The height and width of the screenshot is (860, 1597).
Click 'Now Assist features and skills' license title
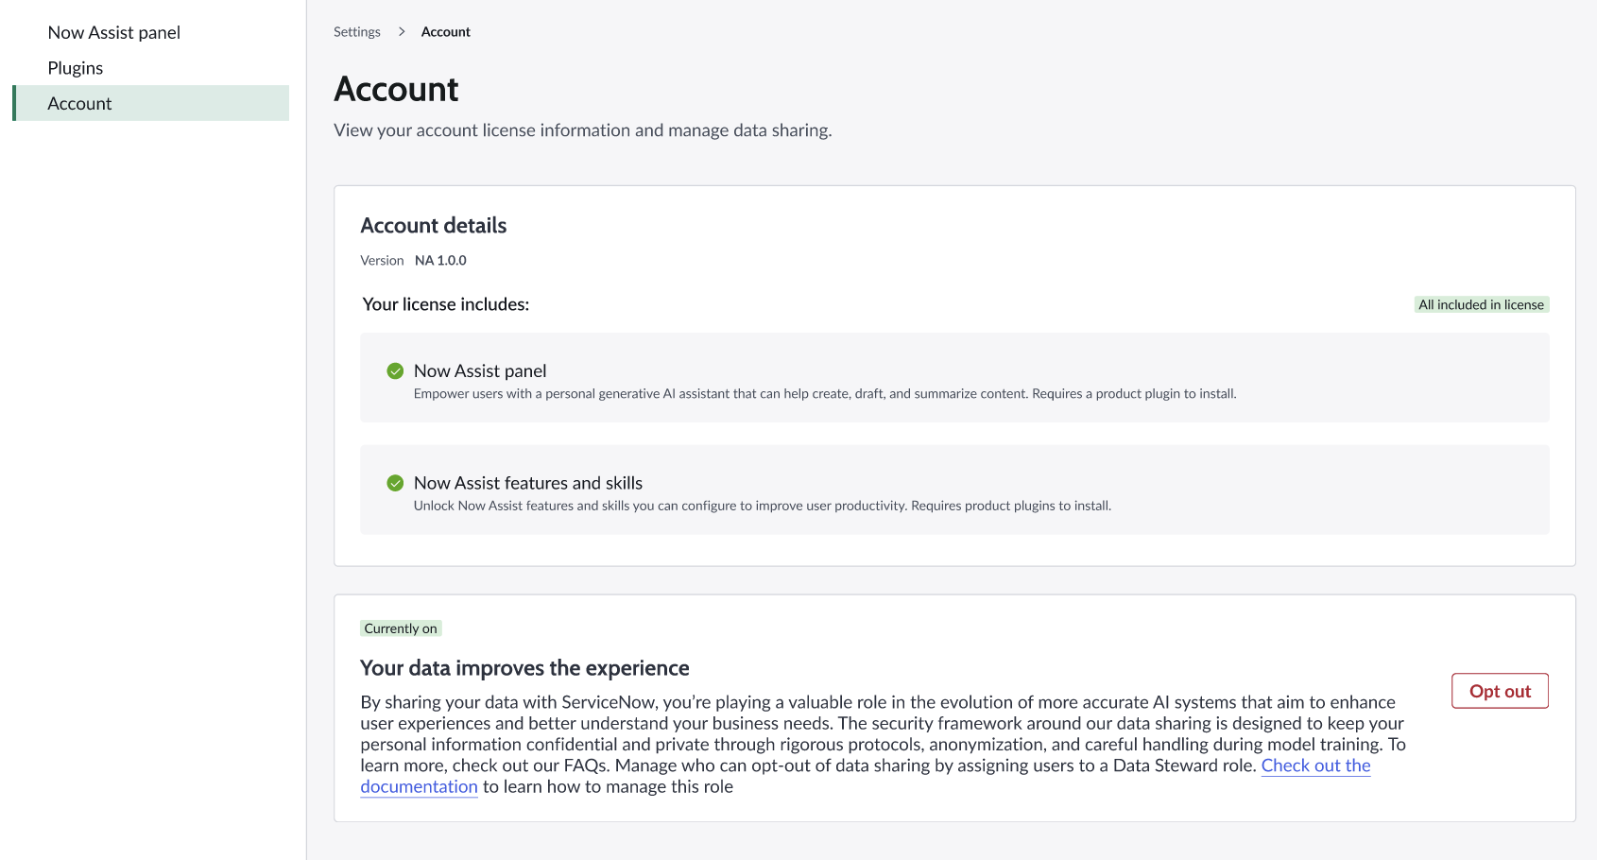[x=528, y=483]
